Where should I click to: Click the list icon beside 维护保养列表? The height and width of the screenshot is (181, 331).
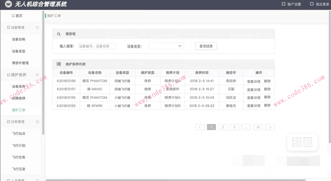click(x=59, y=64)
